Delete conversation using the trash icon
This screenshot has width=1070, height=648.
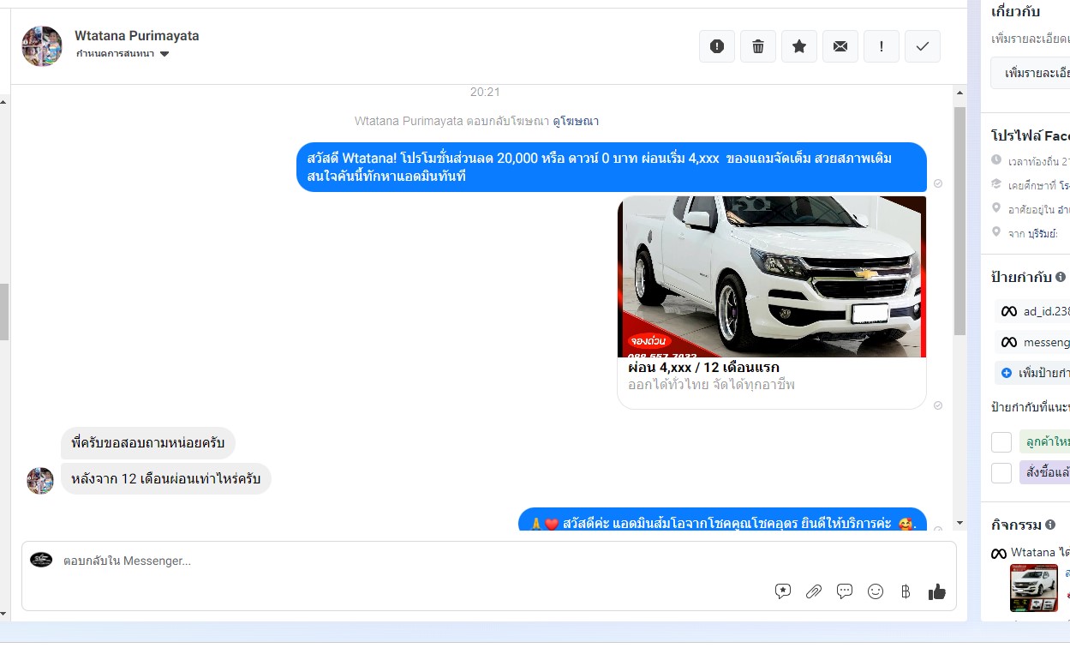[x=758, y=46]
